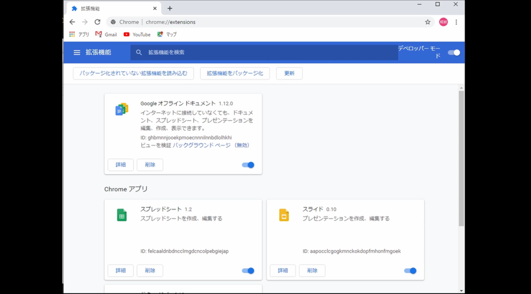Bookmark this page with the star icon

(x=427, y=22)
